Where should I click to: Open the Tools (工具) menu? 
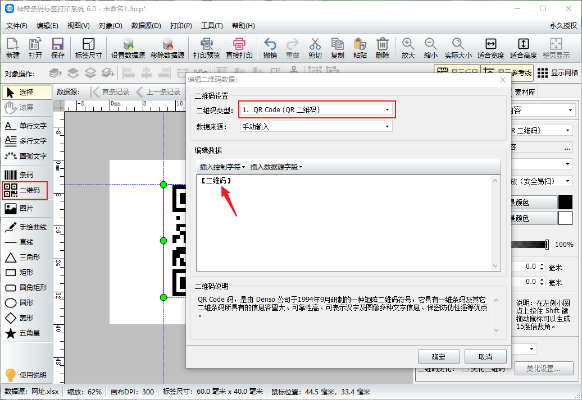point(212,26)
